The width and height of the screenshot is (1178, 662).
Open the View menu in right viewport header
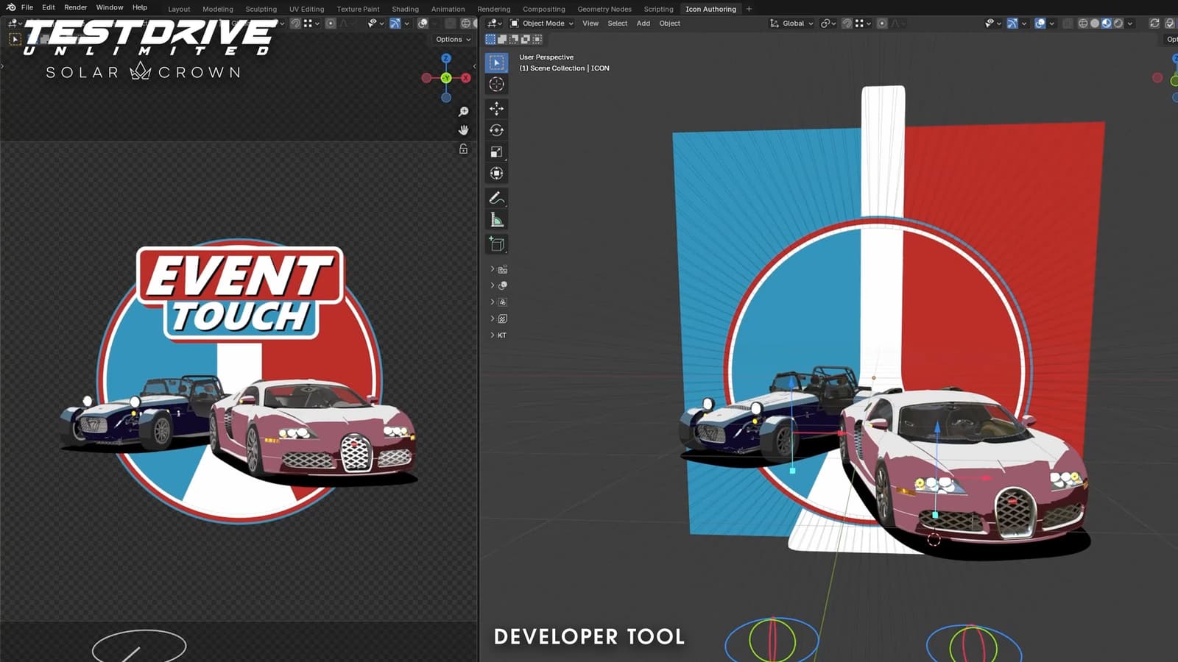[590, 24]
